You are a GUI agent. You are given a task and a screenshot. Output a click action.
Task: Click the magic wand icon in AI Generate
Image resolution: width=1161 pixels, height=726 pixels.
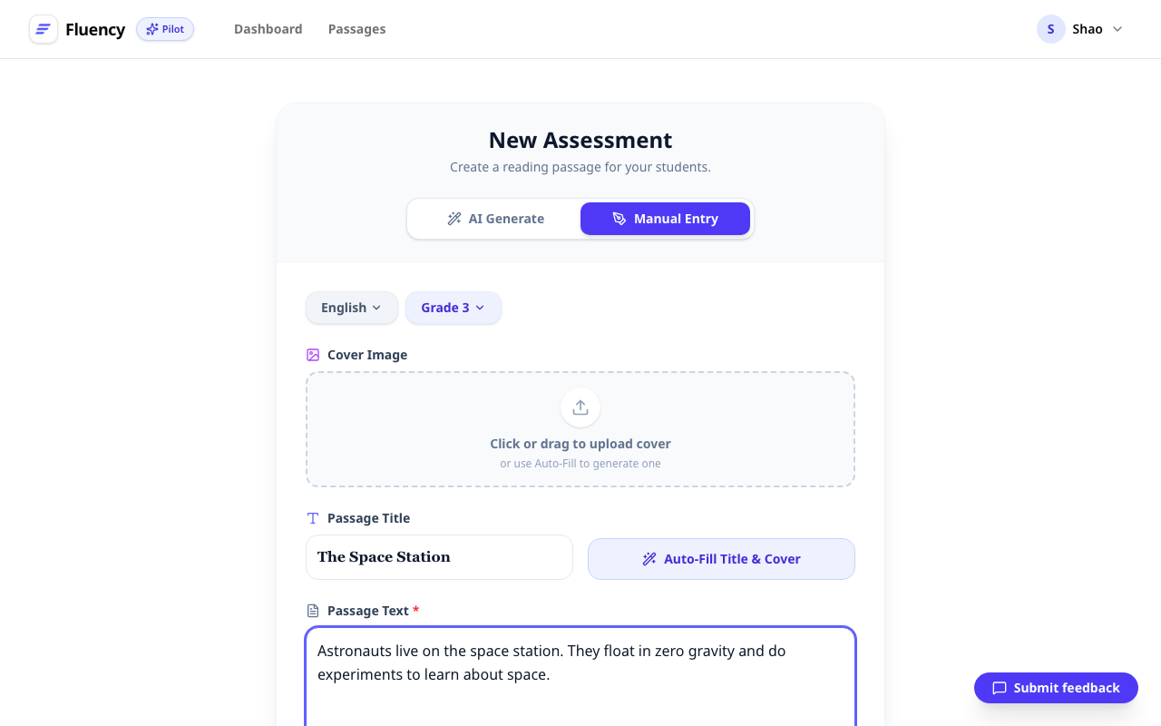coord(454,218)
